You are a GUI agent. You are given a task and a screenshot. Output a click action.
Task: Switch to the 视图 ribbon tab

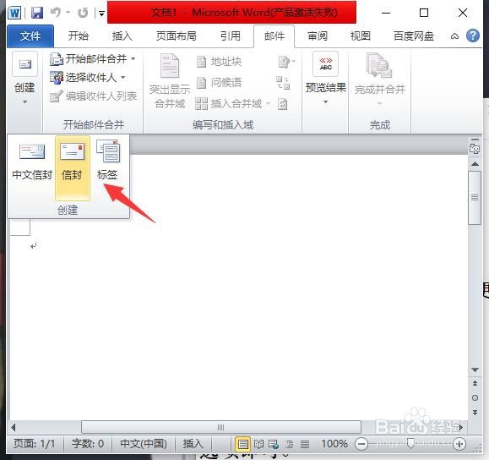[x=360, y=36]
